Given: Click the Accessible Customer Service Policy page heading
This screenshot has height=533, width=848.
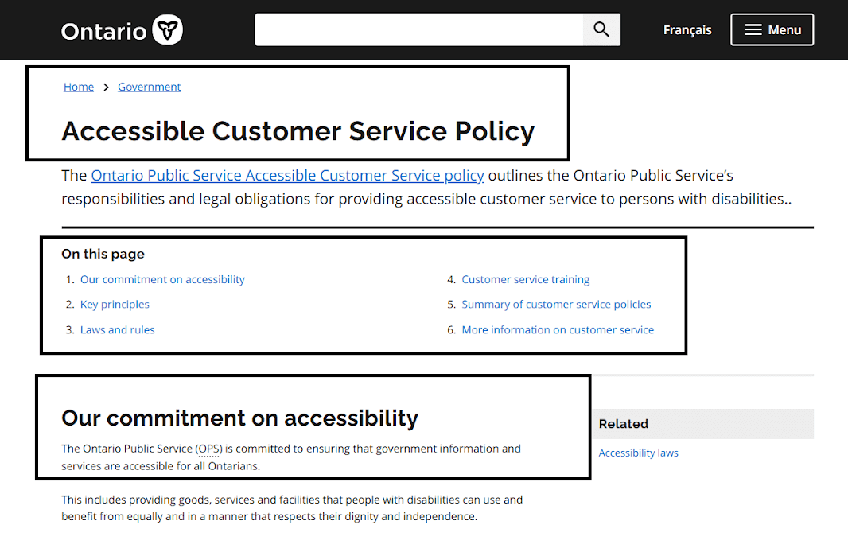Looking at the screenshot, I should (x=297, y=130).
